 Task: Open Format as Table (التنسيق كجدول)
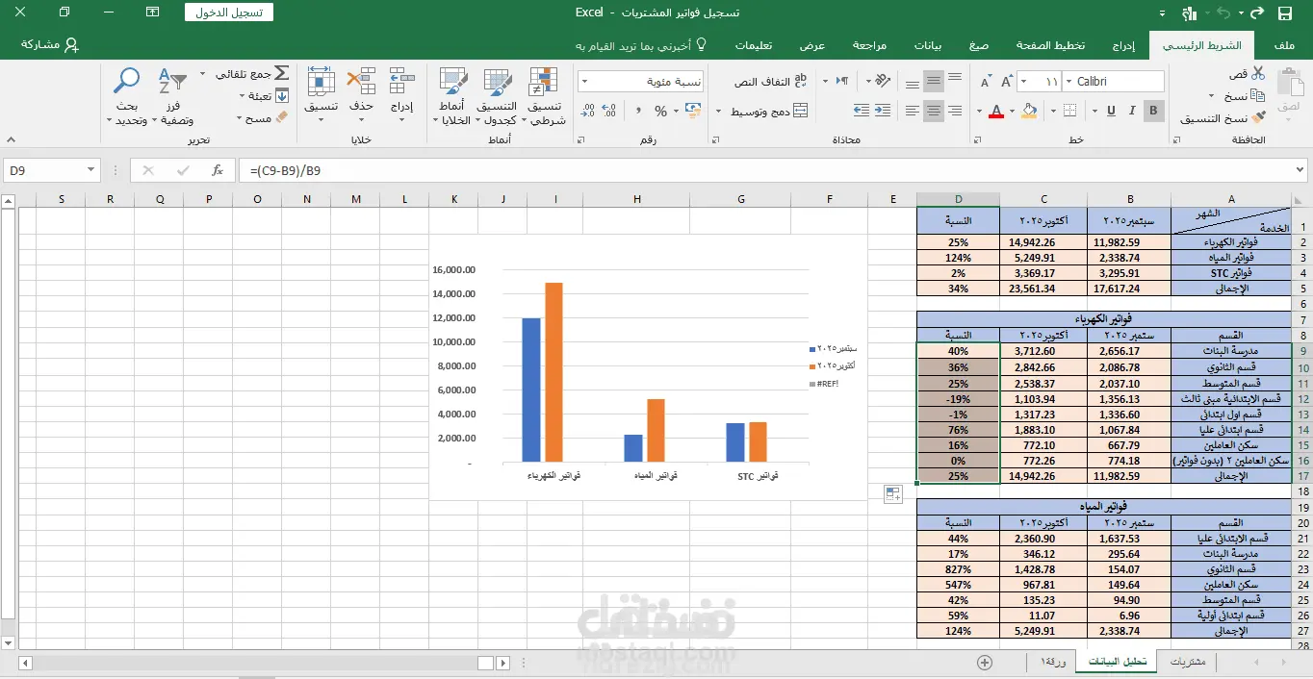(x=498, y=96)
